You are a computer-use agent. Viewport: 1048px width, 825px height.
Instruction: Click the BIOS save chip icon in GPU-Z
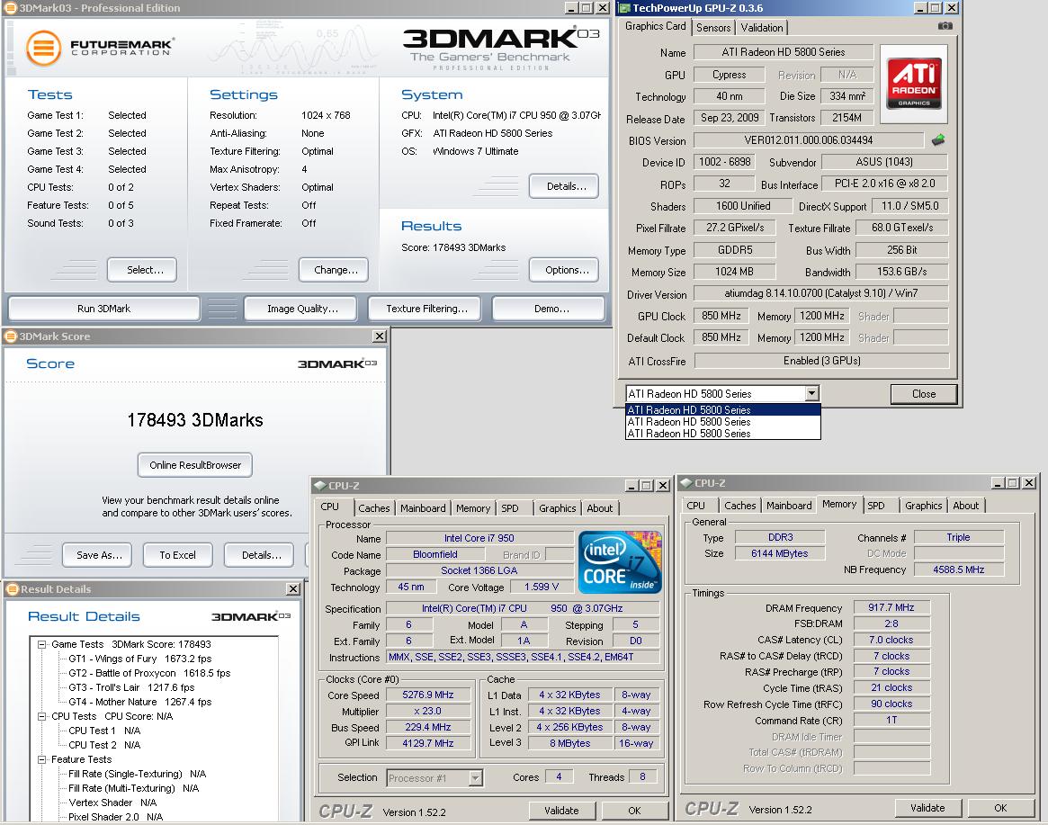click(938, 139)
